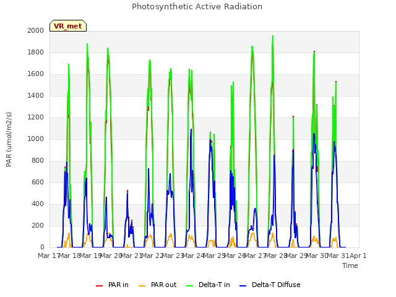This screenshot has width=396, height=297.
Task: Click the Apr 1 x-axis tick label
Action: point(358,256)
